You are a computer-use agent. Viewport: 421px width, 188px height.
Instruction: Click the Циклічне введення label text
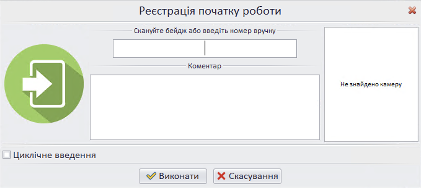55,155
